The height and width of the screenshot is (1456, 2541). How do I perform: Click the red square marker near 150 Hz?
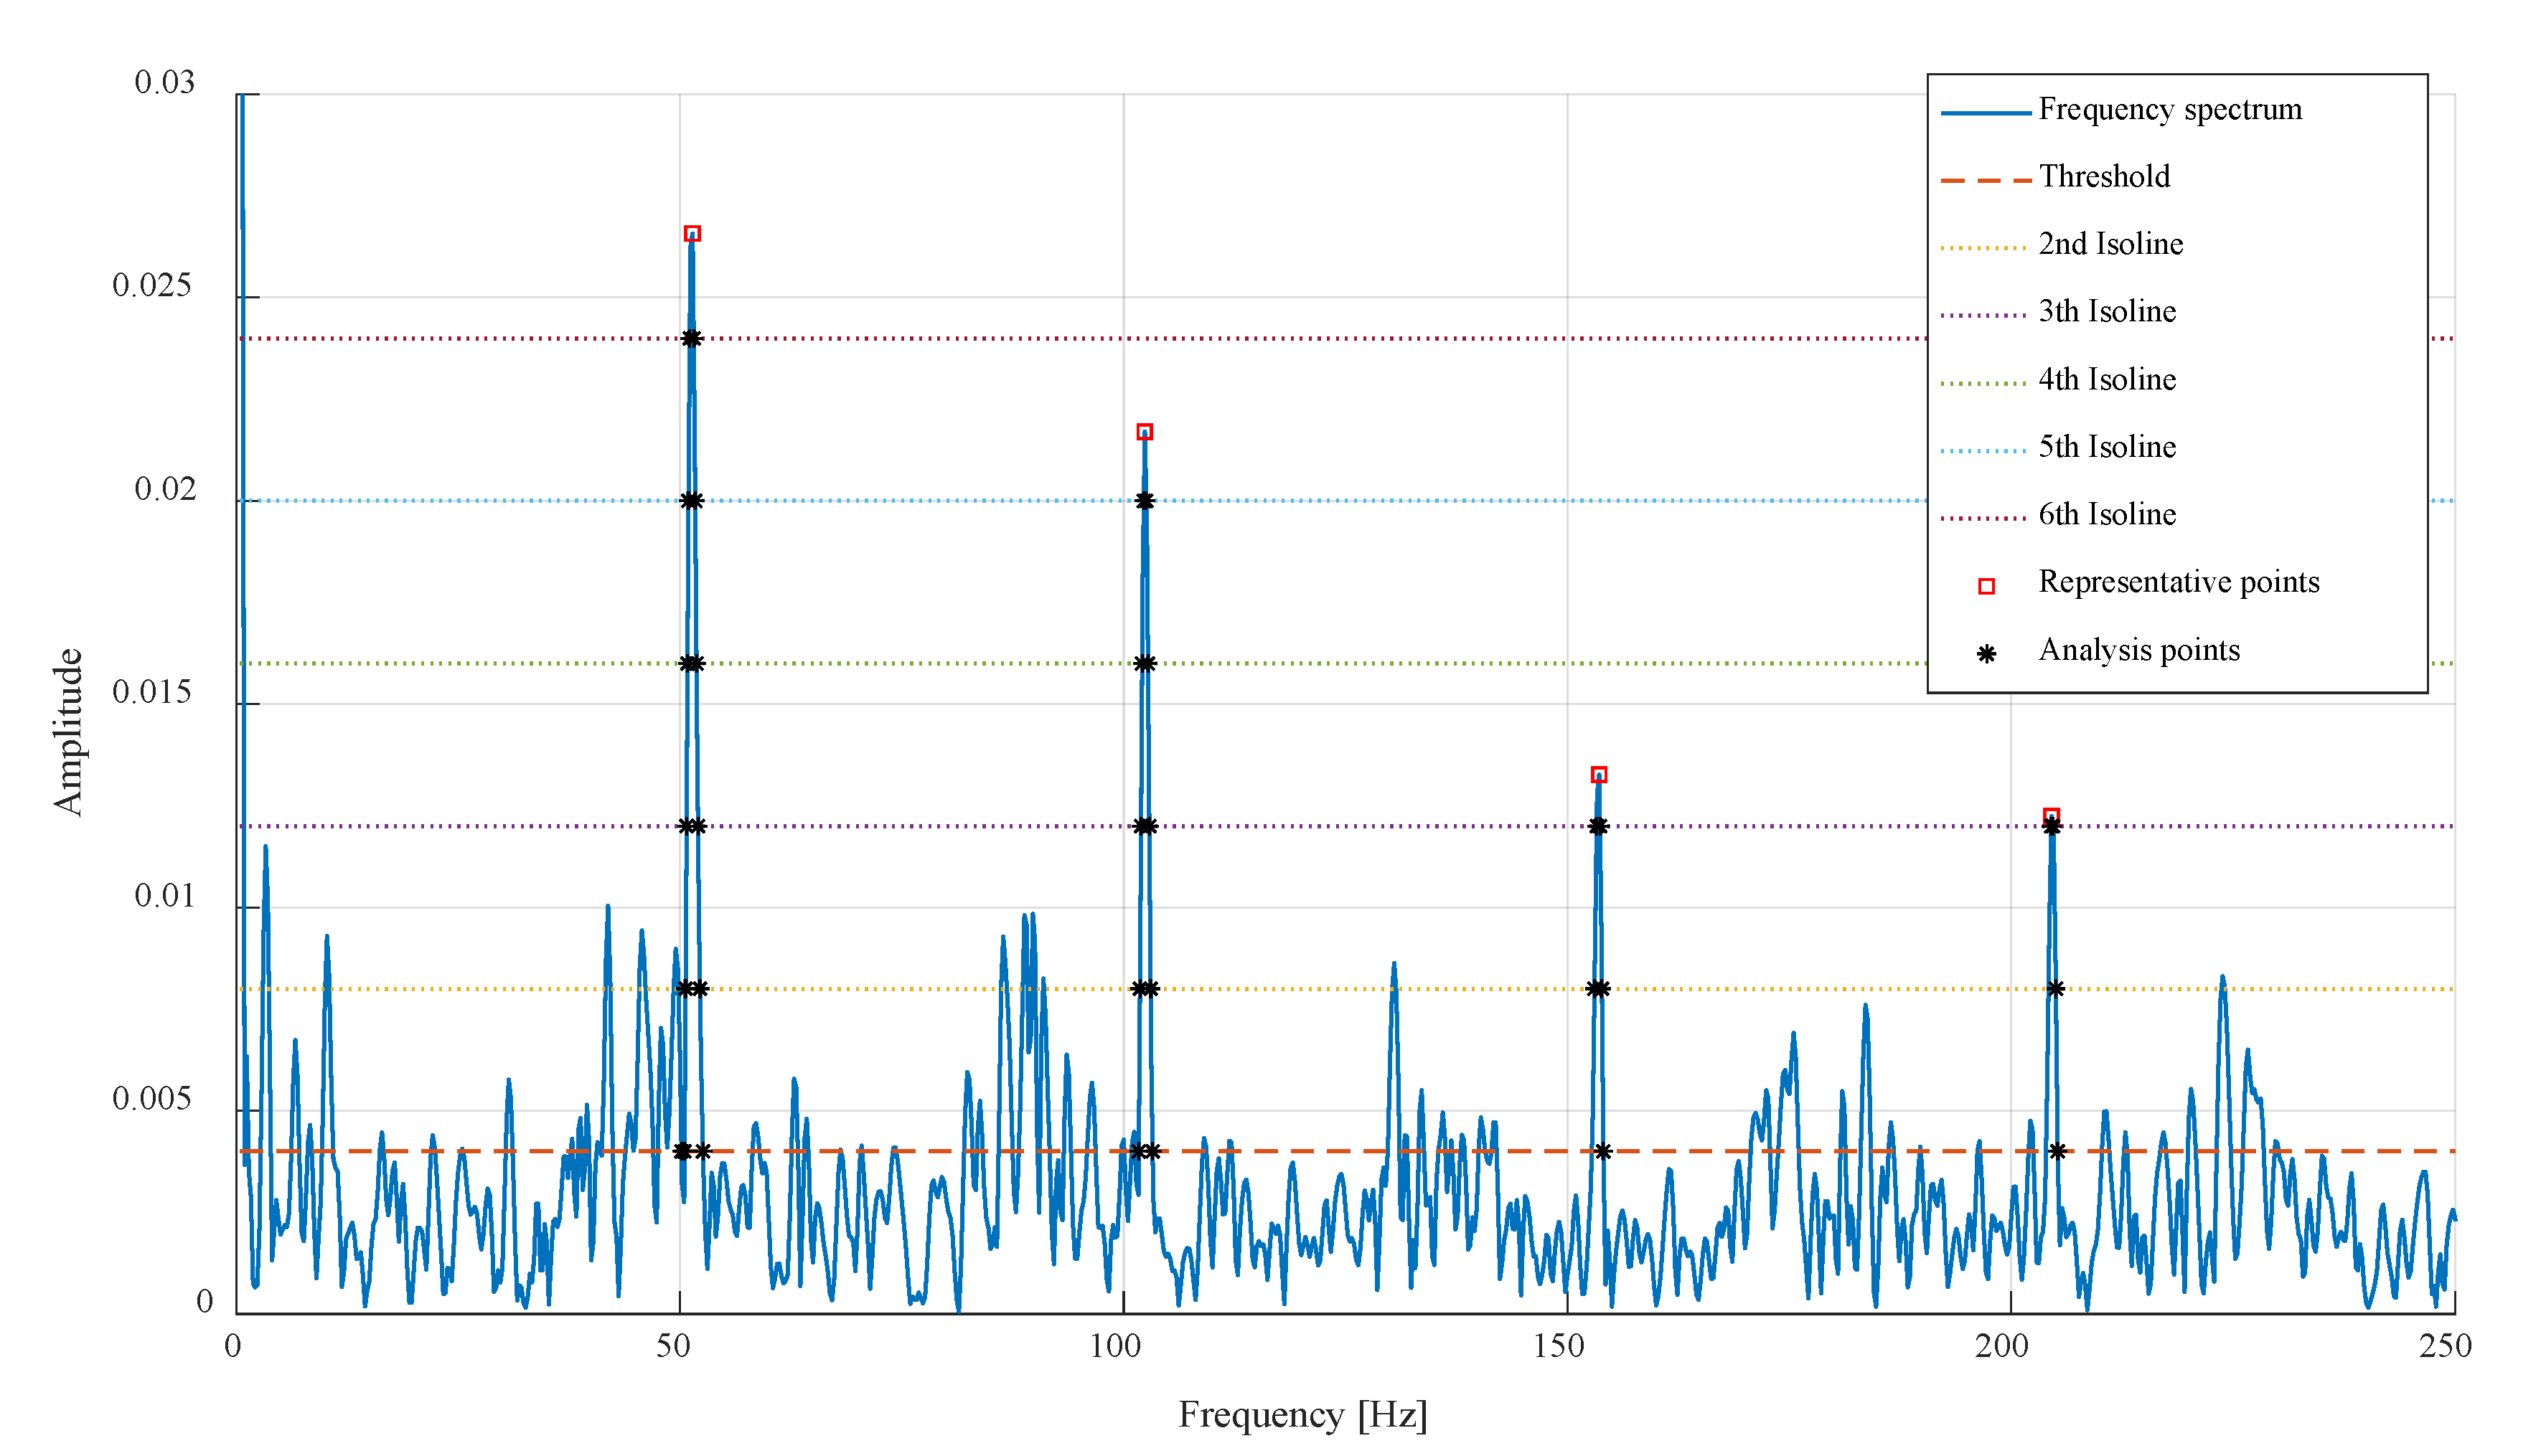click(x=1599, y=775)
